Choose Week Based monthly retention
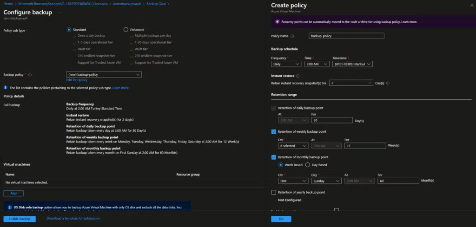Viewport: 476px width, 227px height. [280, 165]
